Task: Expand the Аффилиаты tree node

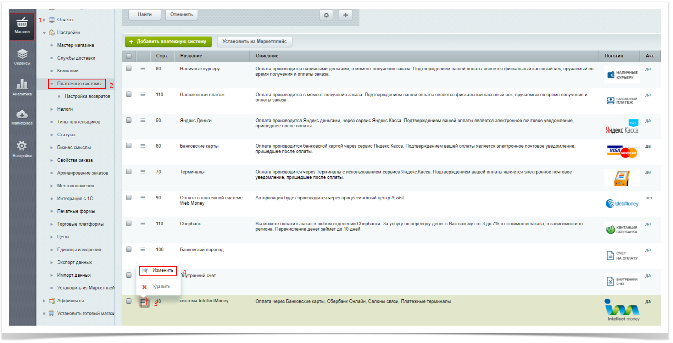Action: pyautogui.click(x=44, y=301)
